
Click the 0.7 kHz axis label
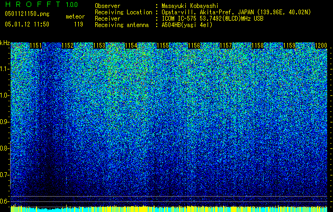[x=5, y=175]
